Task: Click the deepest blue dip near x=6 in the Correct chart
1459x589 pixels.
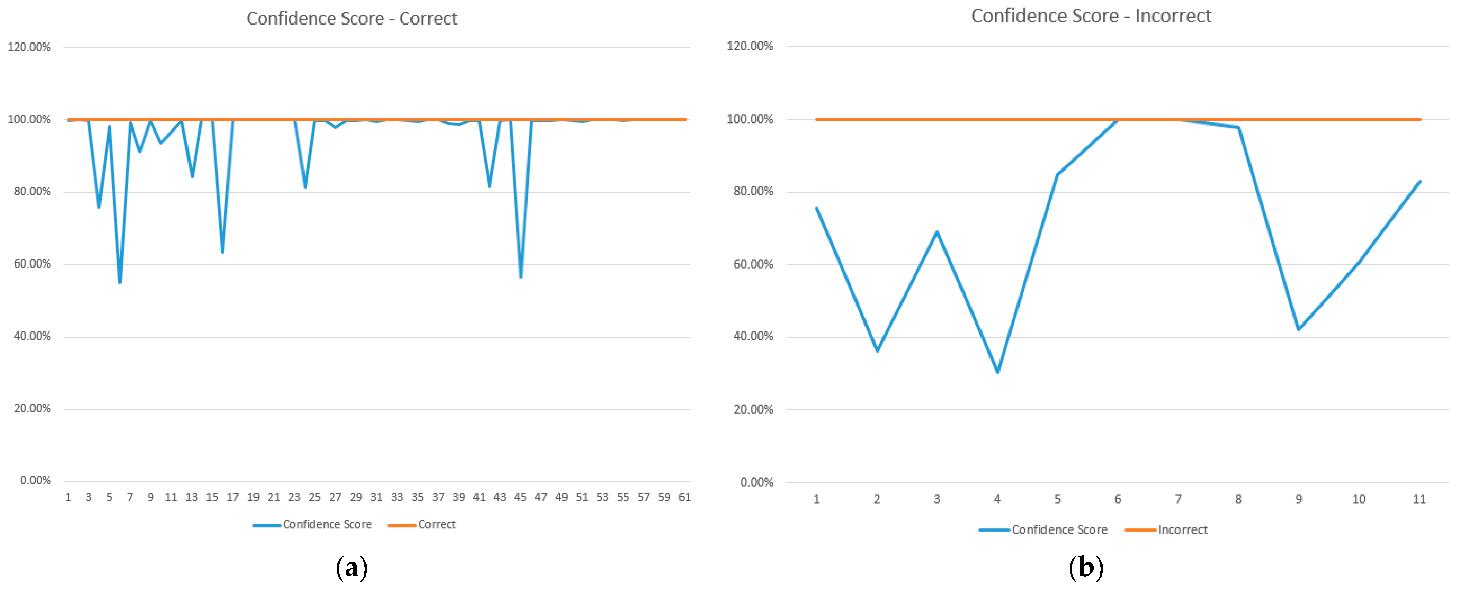Action: pyautogui.click(x=120, y=282)
